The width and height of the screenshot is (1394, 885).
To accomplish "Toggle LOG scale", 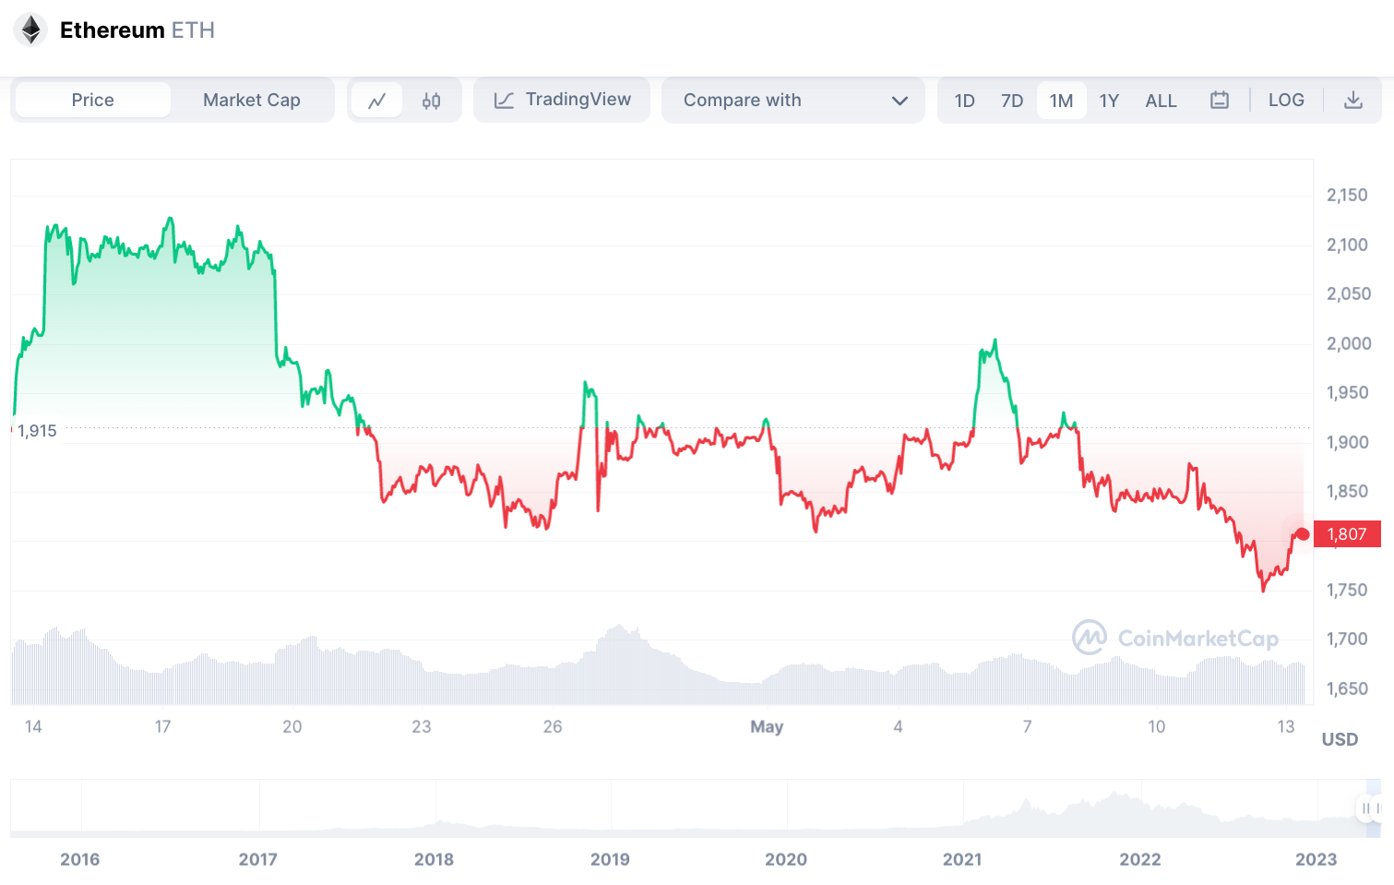I will click(1286, 100).
